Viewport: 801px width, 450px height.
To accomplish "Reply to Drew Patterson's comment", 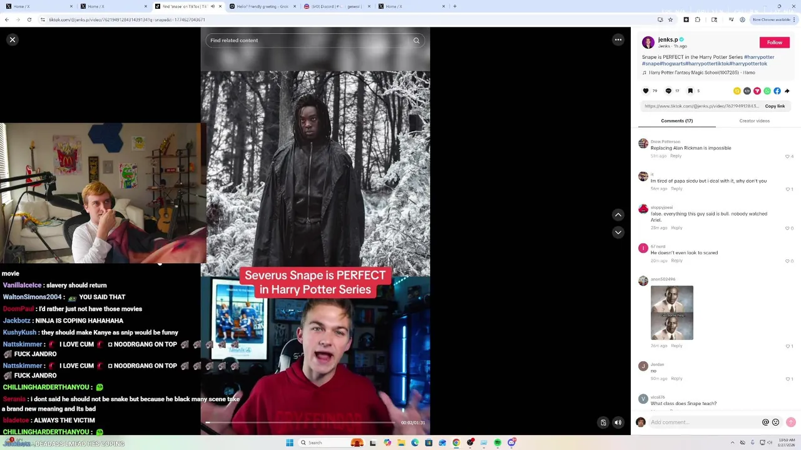I will click(x=676, y=156).
